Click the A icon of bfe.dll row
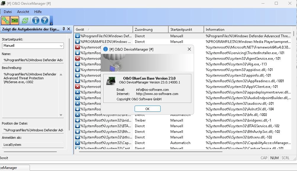The image size is (297, 171). tap(77, 114)
